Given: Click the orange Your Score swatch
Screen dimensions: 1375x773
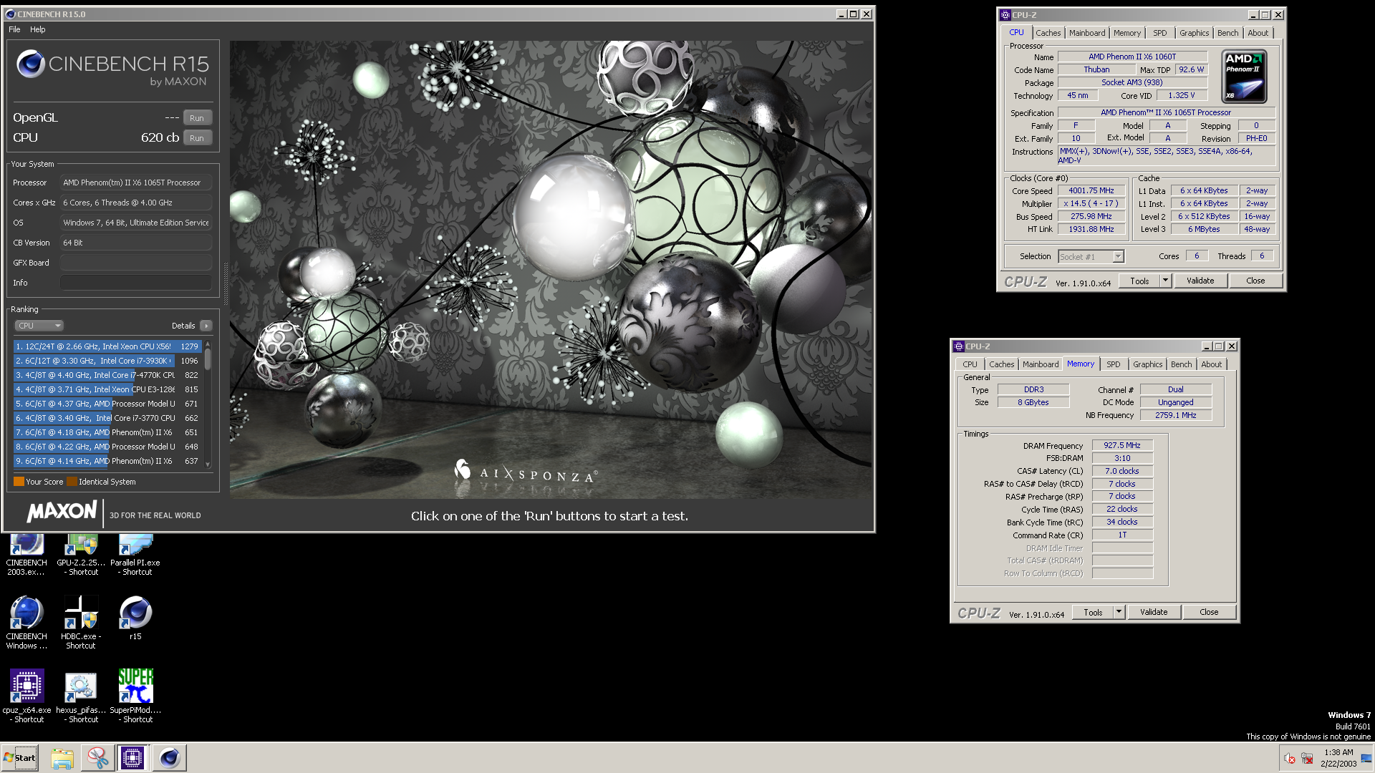Looking at the screenshot, I should pos(19,482).
